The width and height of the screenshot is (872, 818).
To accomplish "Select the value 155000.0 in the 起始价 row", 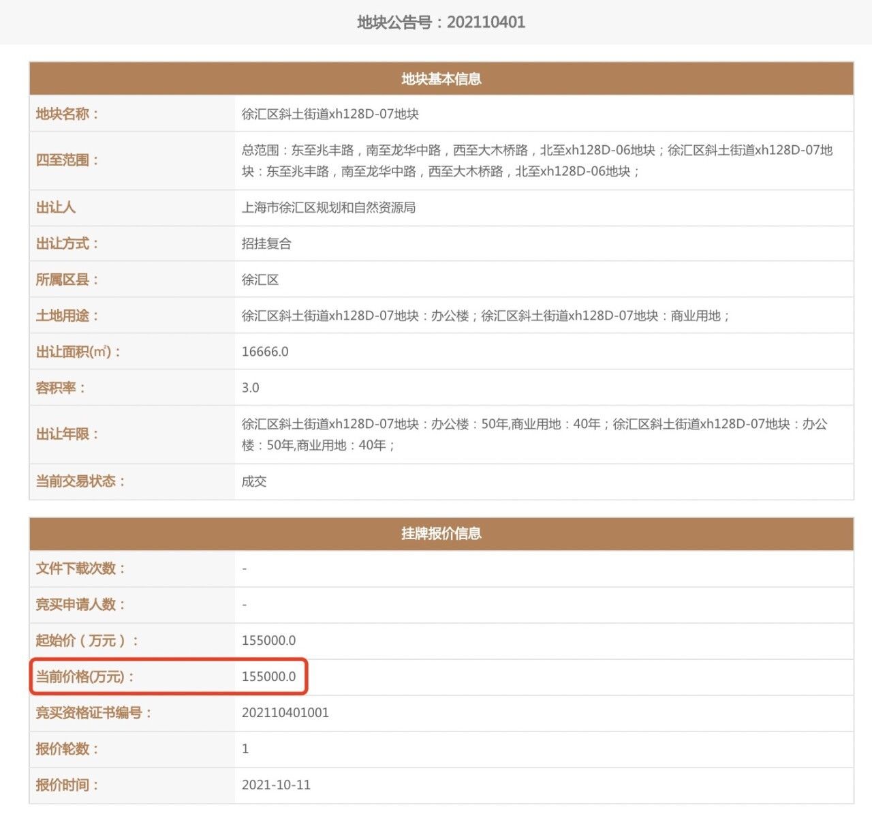I will point(269,641).
